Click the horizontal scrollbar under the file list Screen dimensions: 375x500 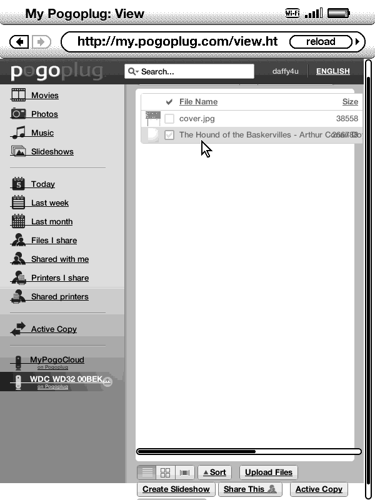(x=249, y=451)
